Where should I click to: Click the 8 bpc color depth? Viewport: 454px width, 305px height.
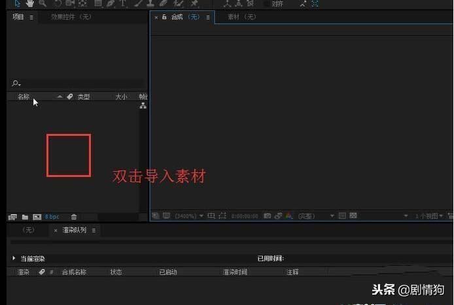pos(52,217)
